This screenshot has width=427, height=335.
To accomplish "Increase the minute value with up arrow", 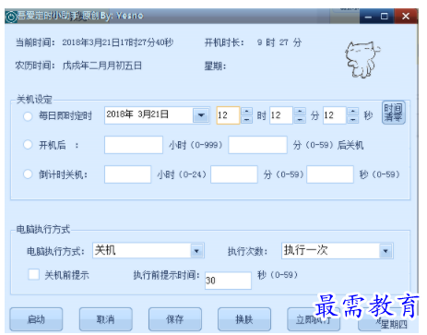I will pyautogui.click(x=300, y=111).
